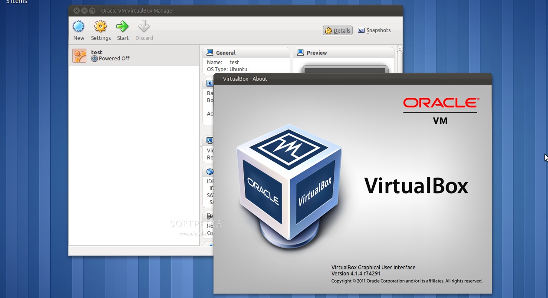The image size is (548, 298).
Task: Click the VM preview thumbnail screen
Action: (x=345, y=70)
